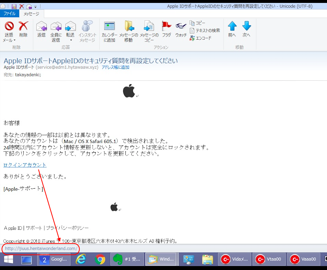Click the Apple ID footer text
Viewport: 327px width, 270px height.
click(x=13, y=228)
